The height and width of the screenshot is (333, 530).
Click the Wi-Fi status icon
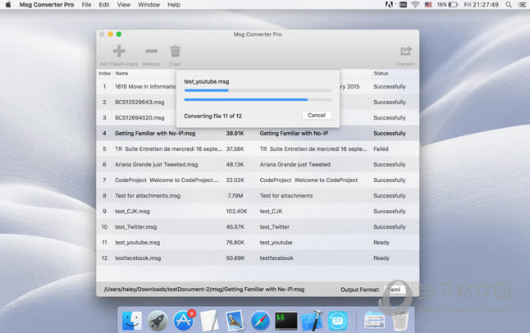tap(415, 5)
